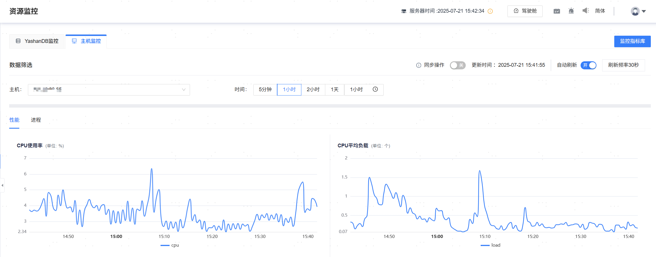Viewport: 656px width, 257px height.
Task: Click the speaker announcement icon
Action: [x=585, y=11]
